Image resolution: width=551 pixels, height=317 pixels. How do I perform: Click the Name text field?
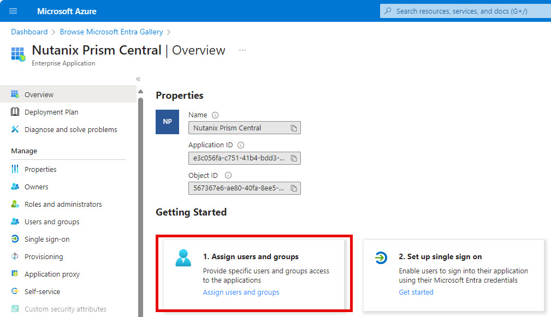click(244, 128)
